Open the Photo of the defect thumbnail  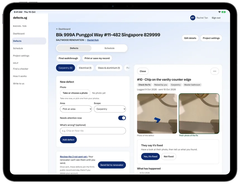tap(157, 114)
